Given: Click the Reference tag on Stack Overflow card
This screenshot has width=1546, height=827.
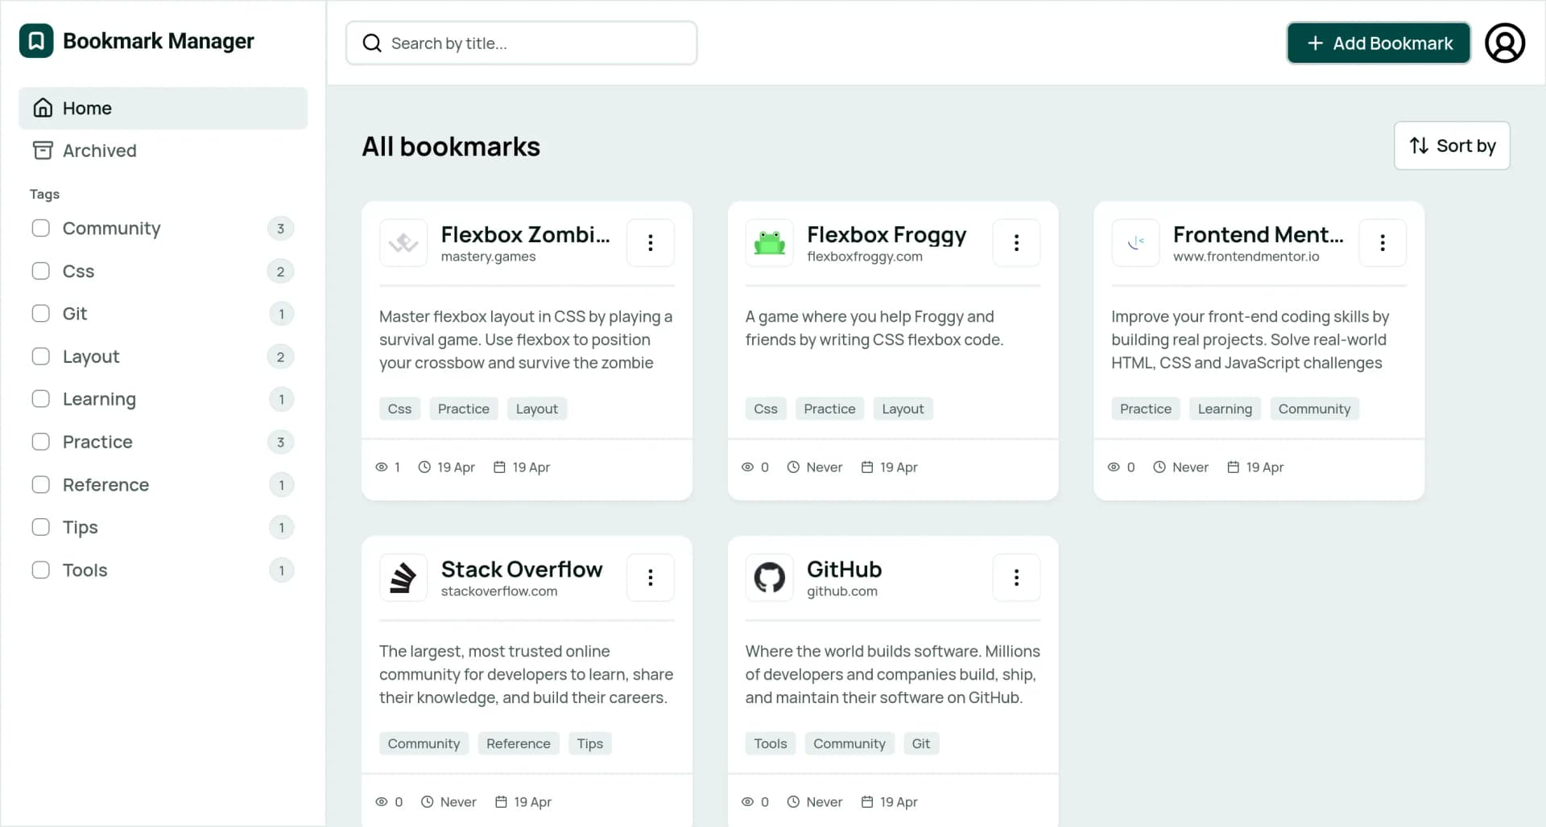Looking at the screenshot, I should [x=519, y=743].
